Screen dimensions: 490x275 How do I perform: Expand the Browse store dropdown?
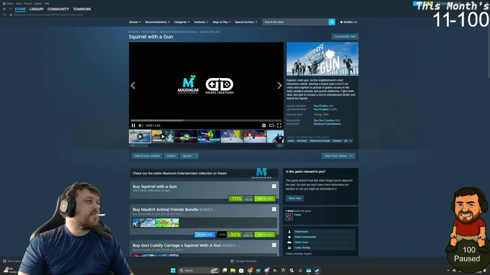[x=135, y=22]
